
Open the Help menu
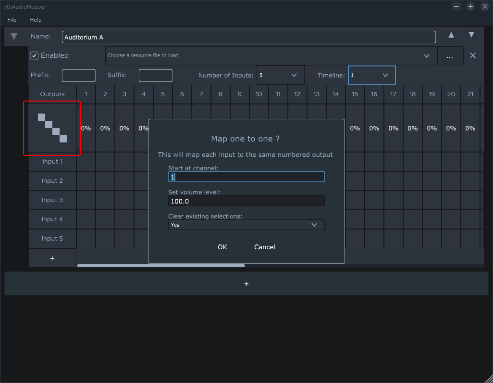(36, 20)
